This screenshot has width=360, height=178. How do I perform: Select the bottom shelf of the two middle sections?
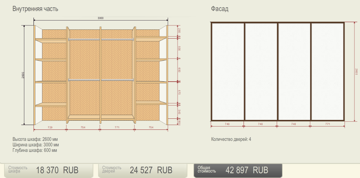pyautogui.click(x=101, y=117)
